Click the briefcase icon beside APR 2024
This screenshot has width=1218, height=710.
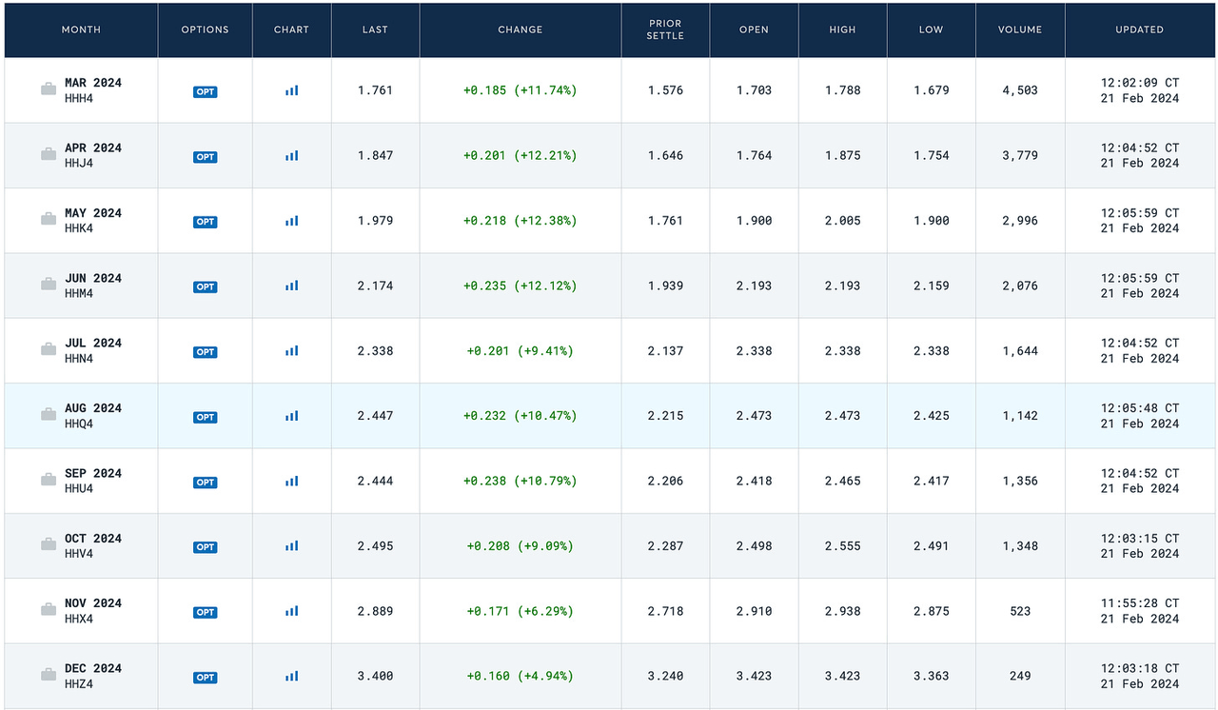click(x=49, y=154)
